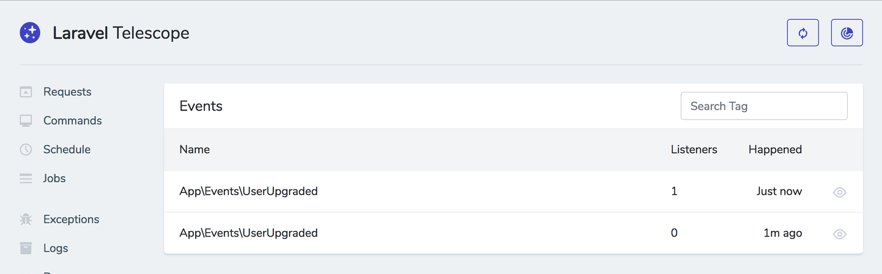
Task: Click the Name column header
Action: [x=195, y=150]
